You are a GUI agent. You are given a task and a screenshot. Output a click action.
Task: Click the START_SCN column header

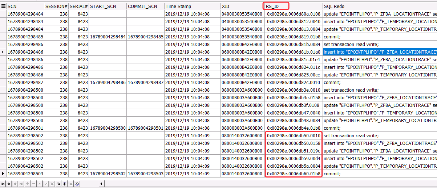108,6
